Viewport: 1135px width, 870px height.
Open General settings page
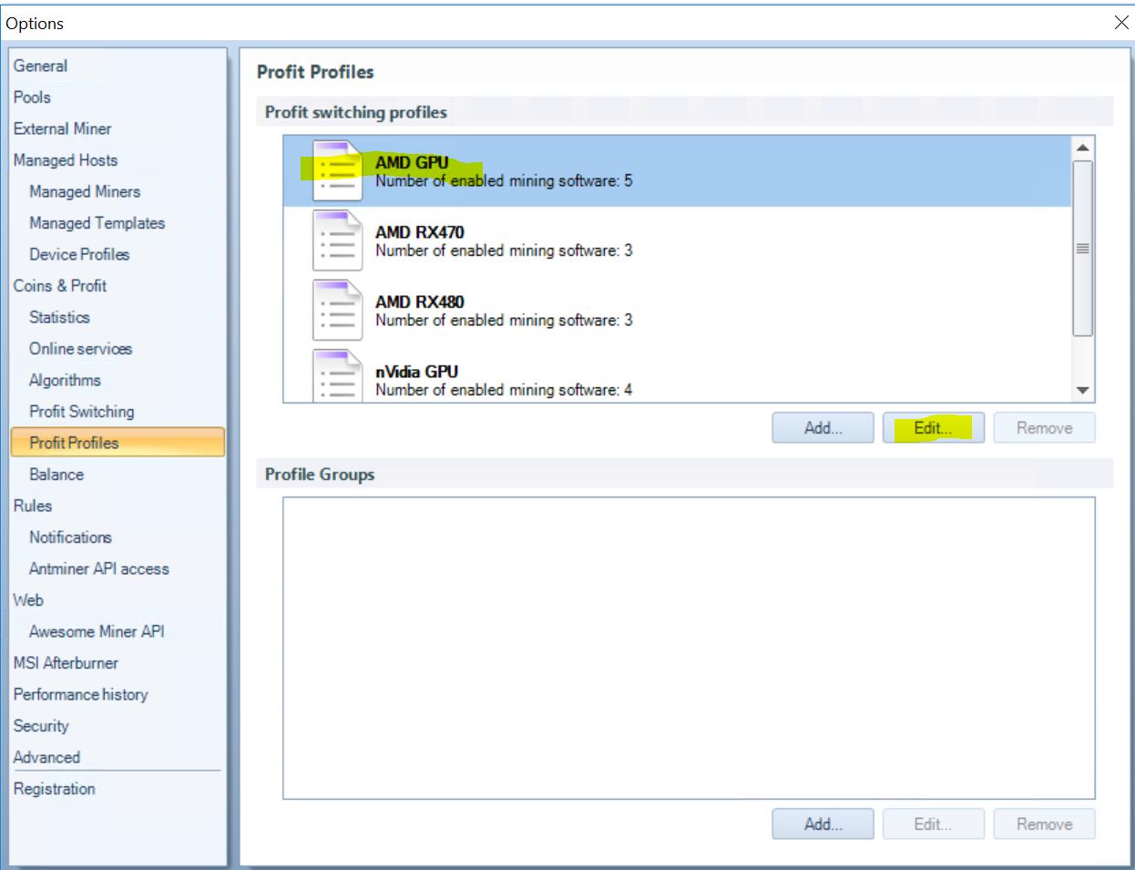click(40, 66)
